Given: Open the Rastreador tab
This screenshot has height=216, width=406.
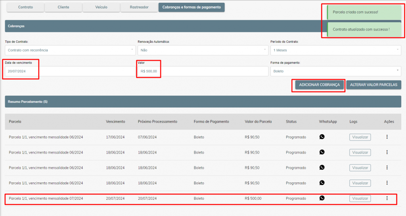Looking at the screenshot, I should click(139, 7).
